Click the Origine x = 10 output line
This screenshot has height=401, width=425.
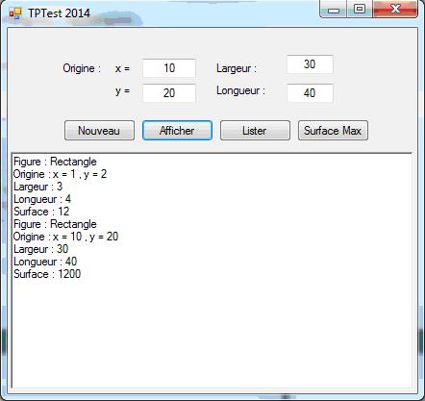[x=65, y=237]
